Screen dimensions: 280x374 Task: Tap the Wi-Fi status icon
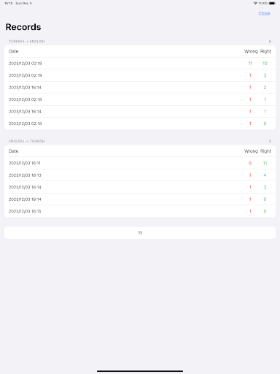pos(255,3)
